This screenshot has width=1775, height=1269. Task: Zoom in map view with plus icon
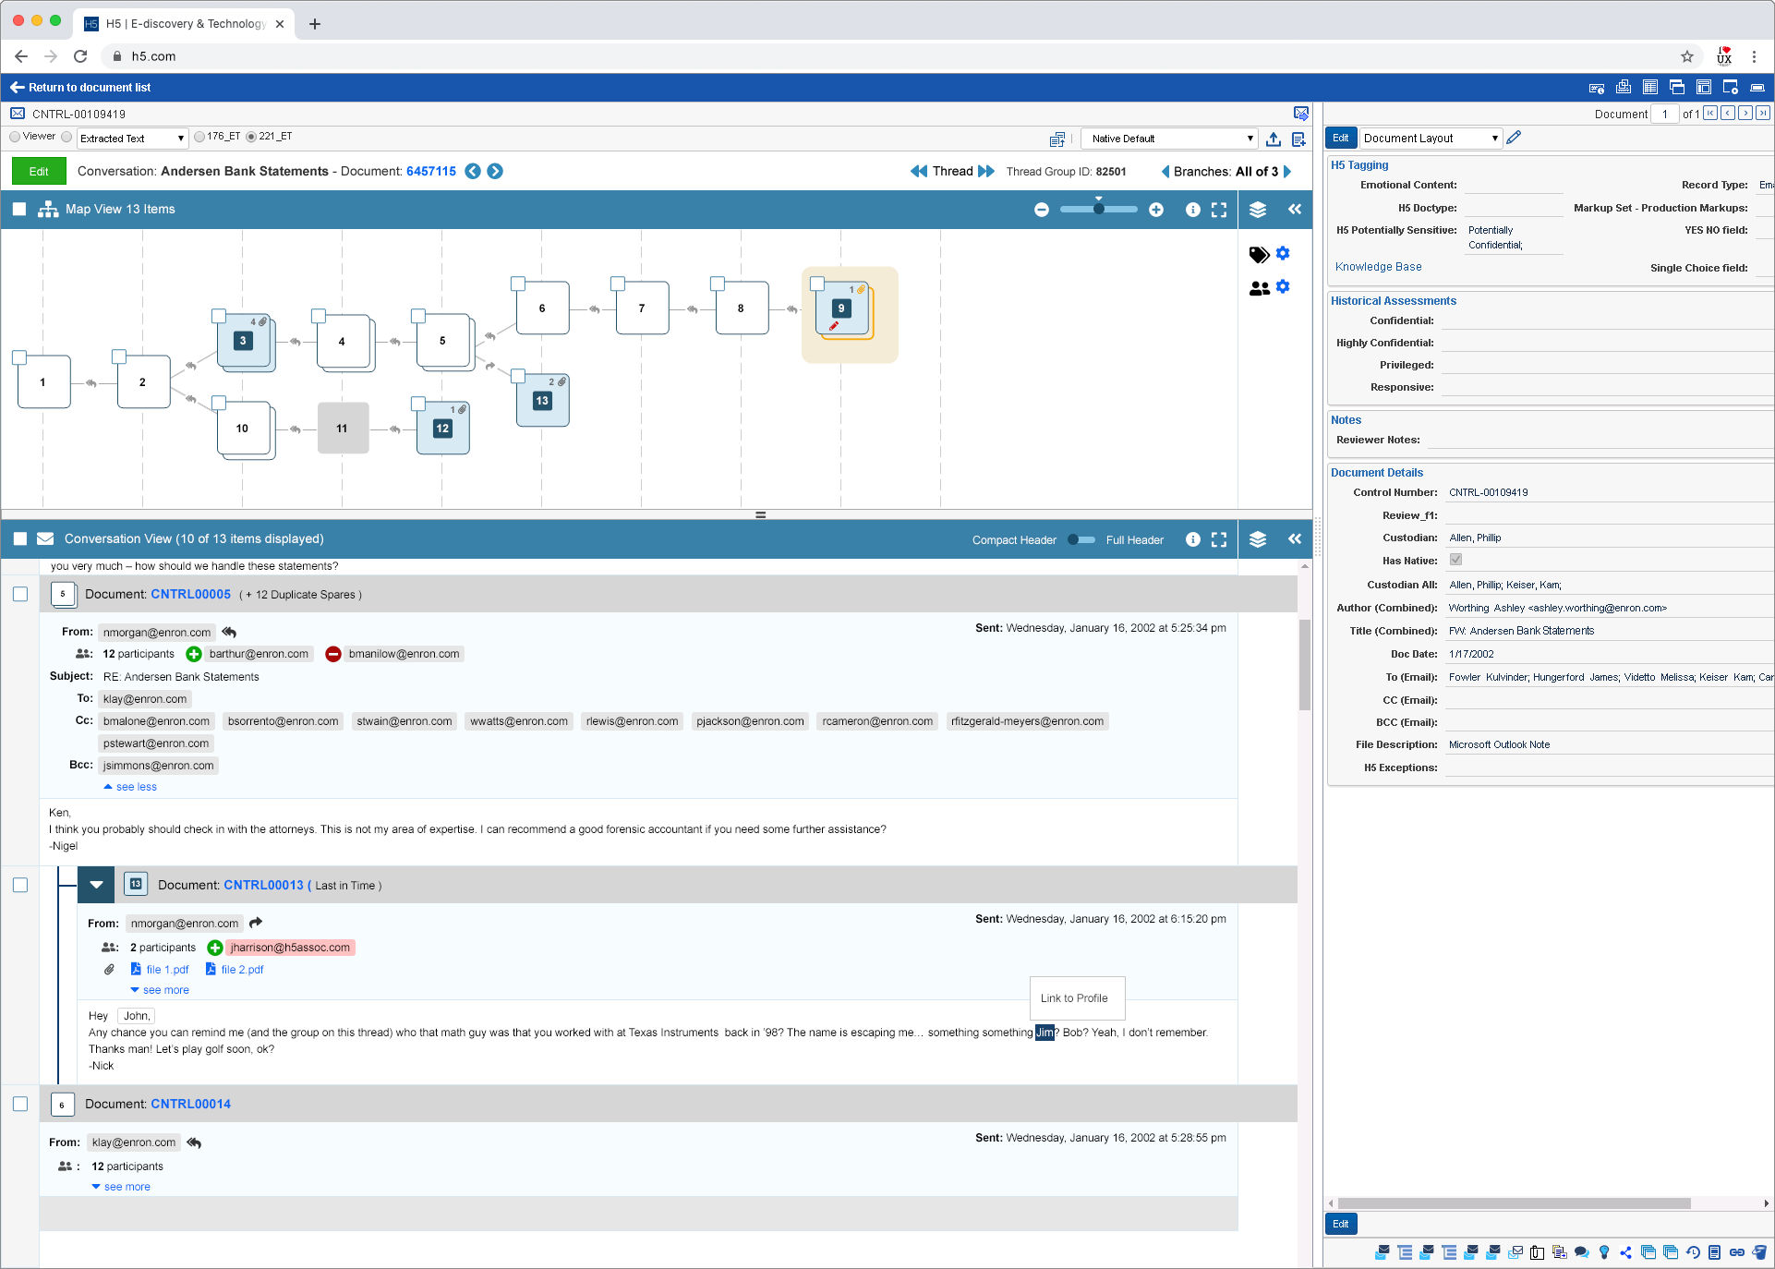click(1156, 210)
